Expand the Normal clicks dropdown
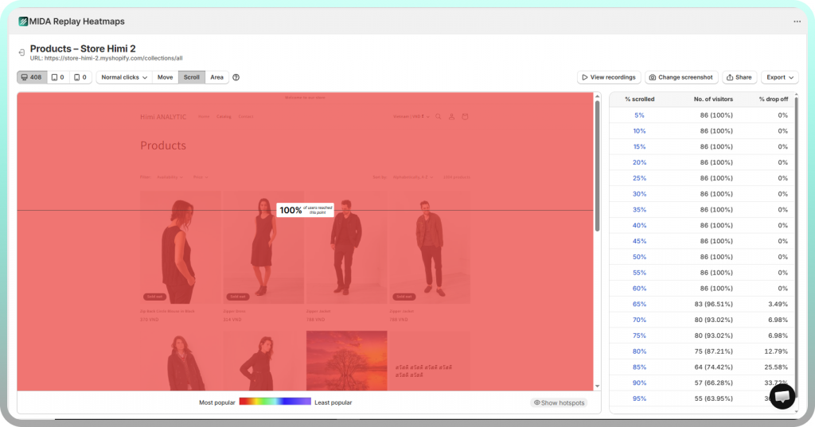Screen dimensions: 815x427 [123, 77]
